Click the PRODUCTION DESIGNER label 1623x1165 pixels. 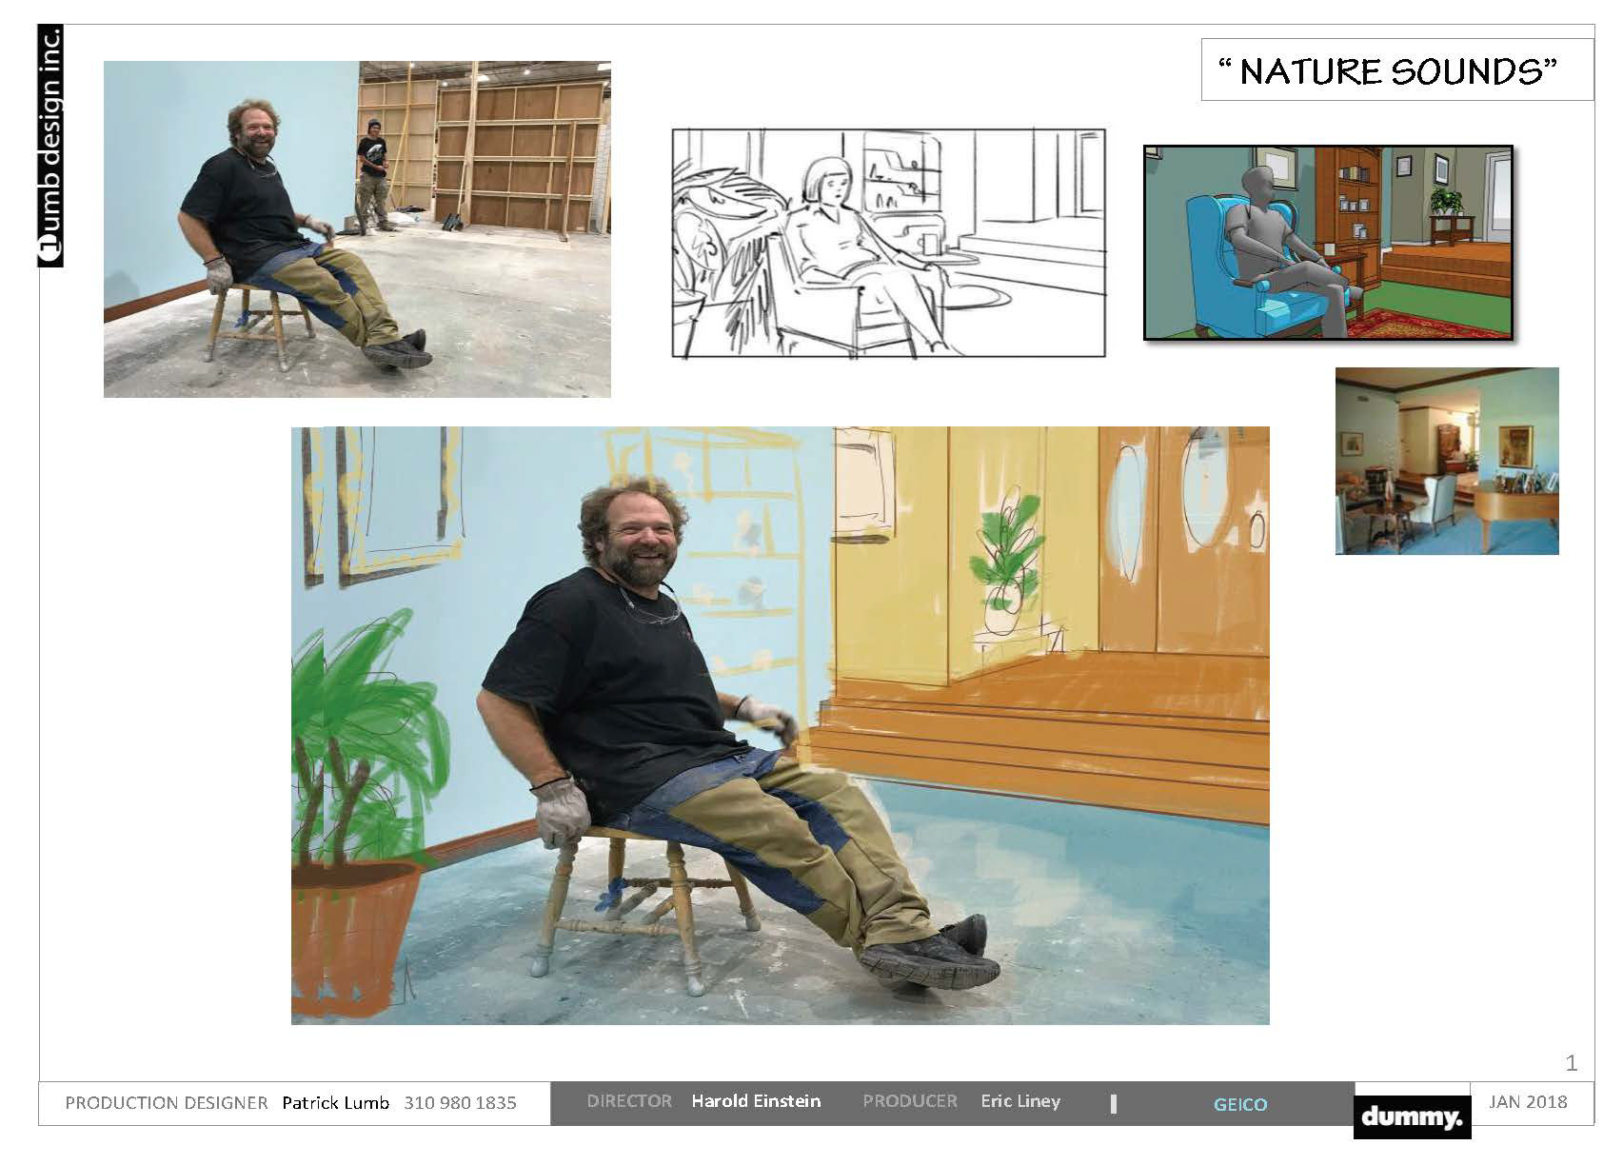pyautogui.click(x=167, y=1103)
